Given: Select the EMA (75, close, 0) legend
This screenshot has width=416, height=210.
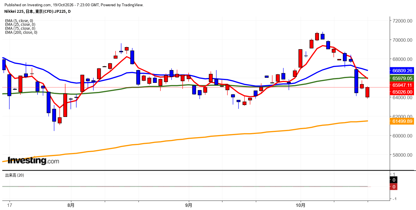Looking at the screenshot, I should coord(20,28).
